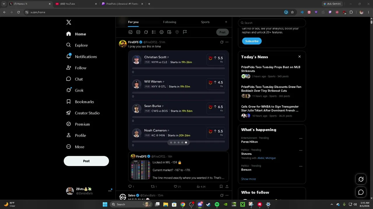Open the flag icon in composer
This screenshot has height=209, width=373.
(185, 32)
